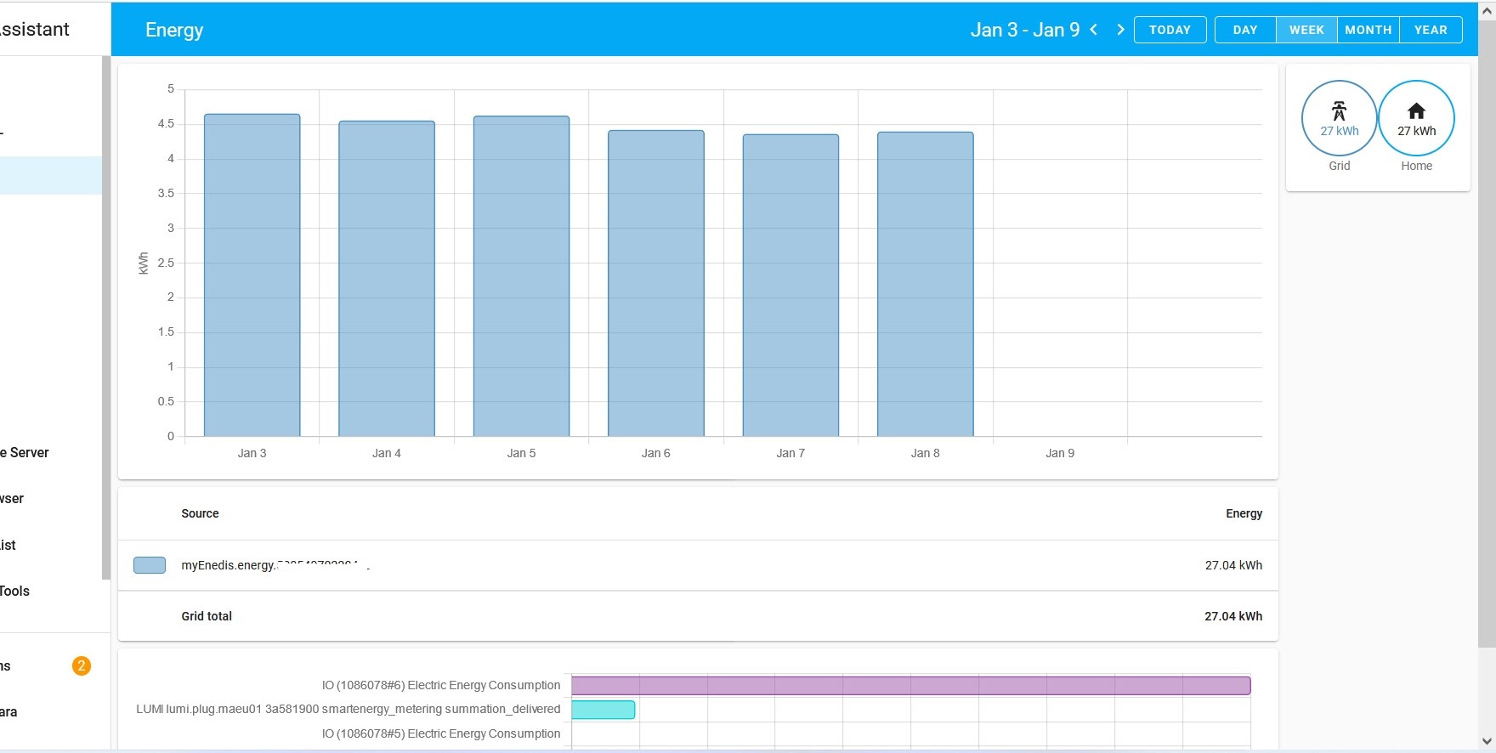
Task: Click the Jan 3 consumption bar
Action: [252, 276]
